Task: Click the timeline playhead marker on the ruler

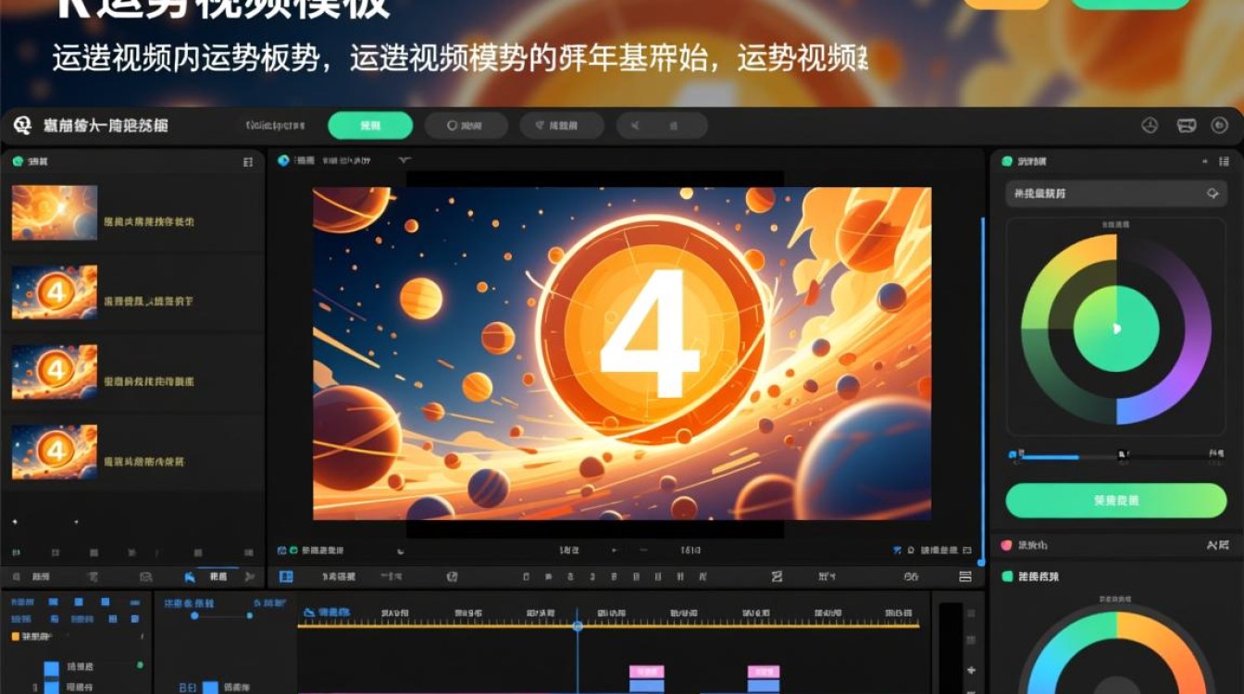Action: [x=578, y=626]
